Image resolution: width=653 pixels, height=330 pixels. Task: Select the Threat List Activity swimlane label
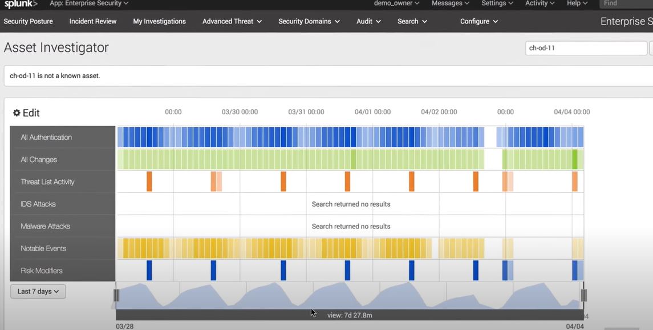pos(63,182)
